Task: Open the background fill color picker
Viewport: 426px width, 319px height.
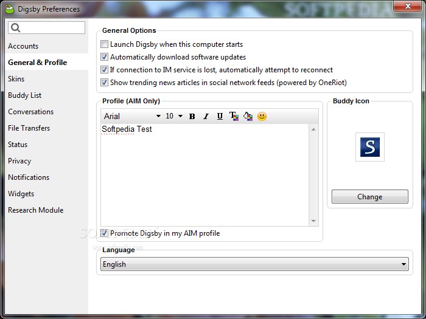Action: click(248, 117)
